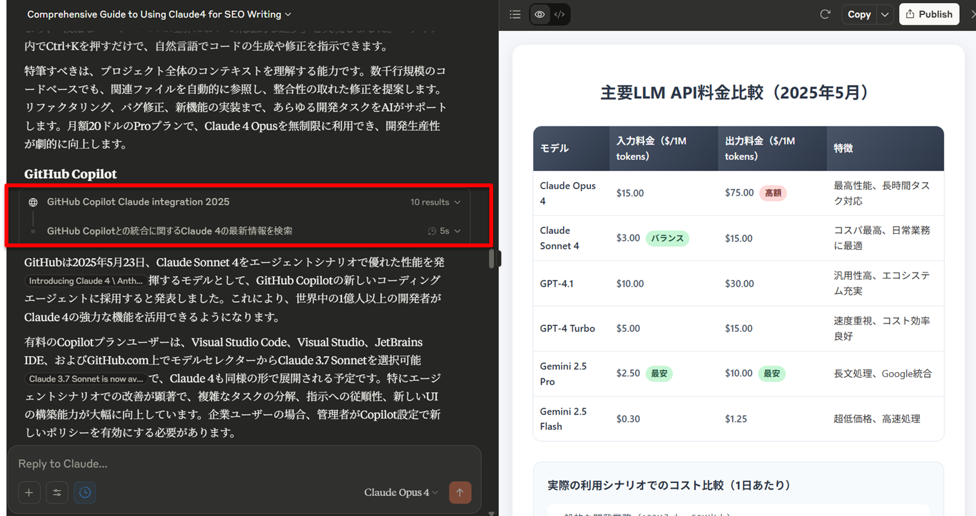Click the panel divider collapse handle
Screen dimensions: 976x516
pyautogui.click(x=498, y=258)
